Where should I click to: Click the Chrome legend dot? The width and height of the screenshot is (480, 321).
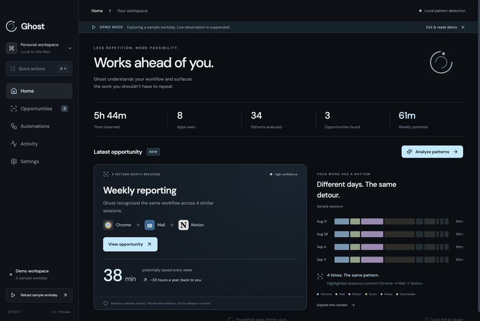click(x=318, y=294)
